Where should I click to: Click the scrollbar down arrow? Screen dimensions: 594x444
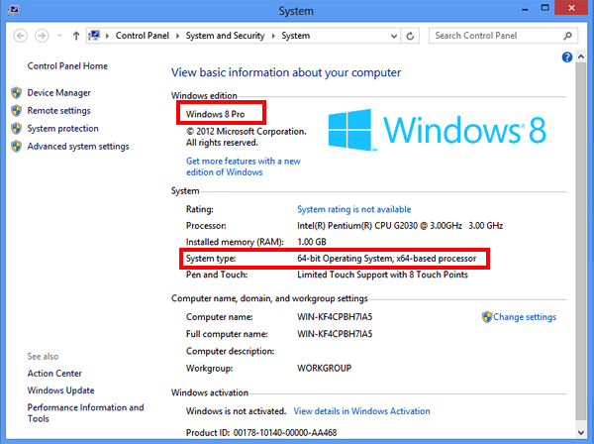tap(581, 432)
